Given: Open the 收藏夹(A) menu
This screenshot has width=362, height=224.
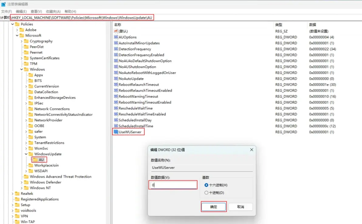Looking at the screenshot, I should (53, 11).
